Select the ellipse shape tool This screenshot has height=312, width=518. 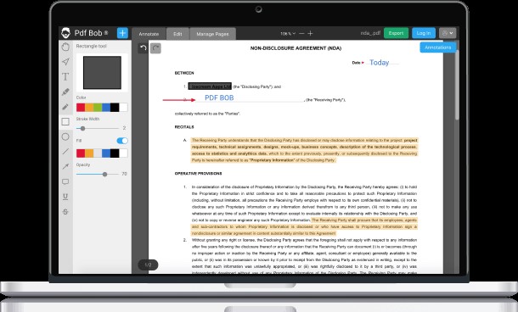point(65,136)
